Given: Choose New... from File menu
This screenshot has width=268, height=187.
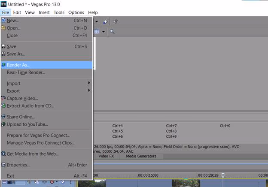Looking at the screenshot, I should click(46, 21).
